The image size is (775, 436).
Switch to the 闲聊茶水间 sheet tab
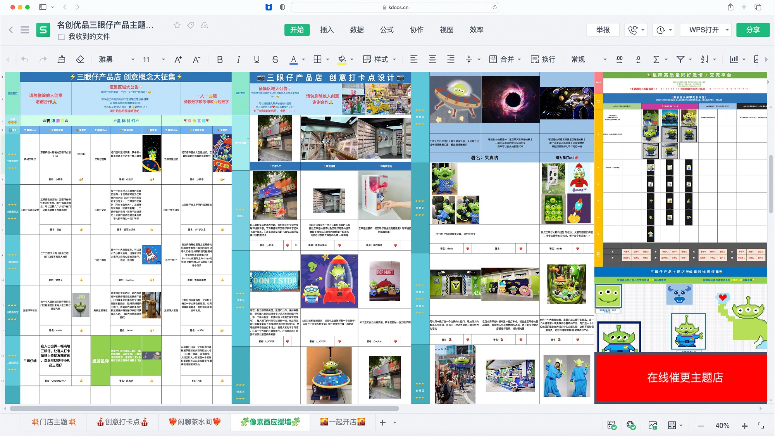pos(195,422)
